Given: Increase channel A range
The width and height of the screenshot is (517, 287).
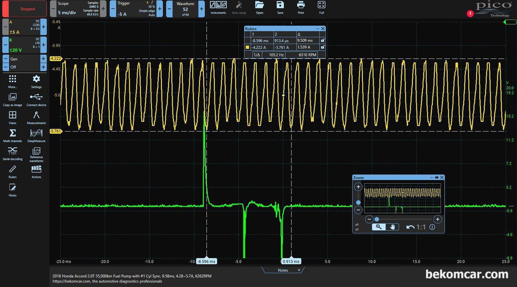Looking at the screenshot, I should pos(44,27).
